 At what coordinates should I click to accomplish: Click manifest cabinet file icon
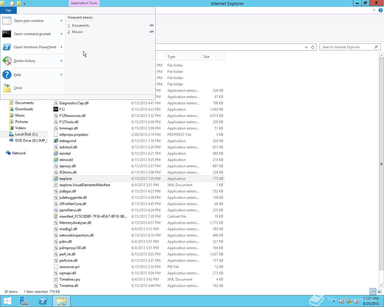tap(56, 216)
